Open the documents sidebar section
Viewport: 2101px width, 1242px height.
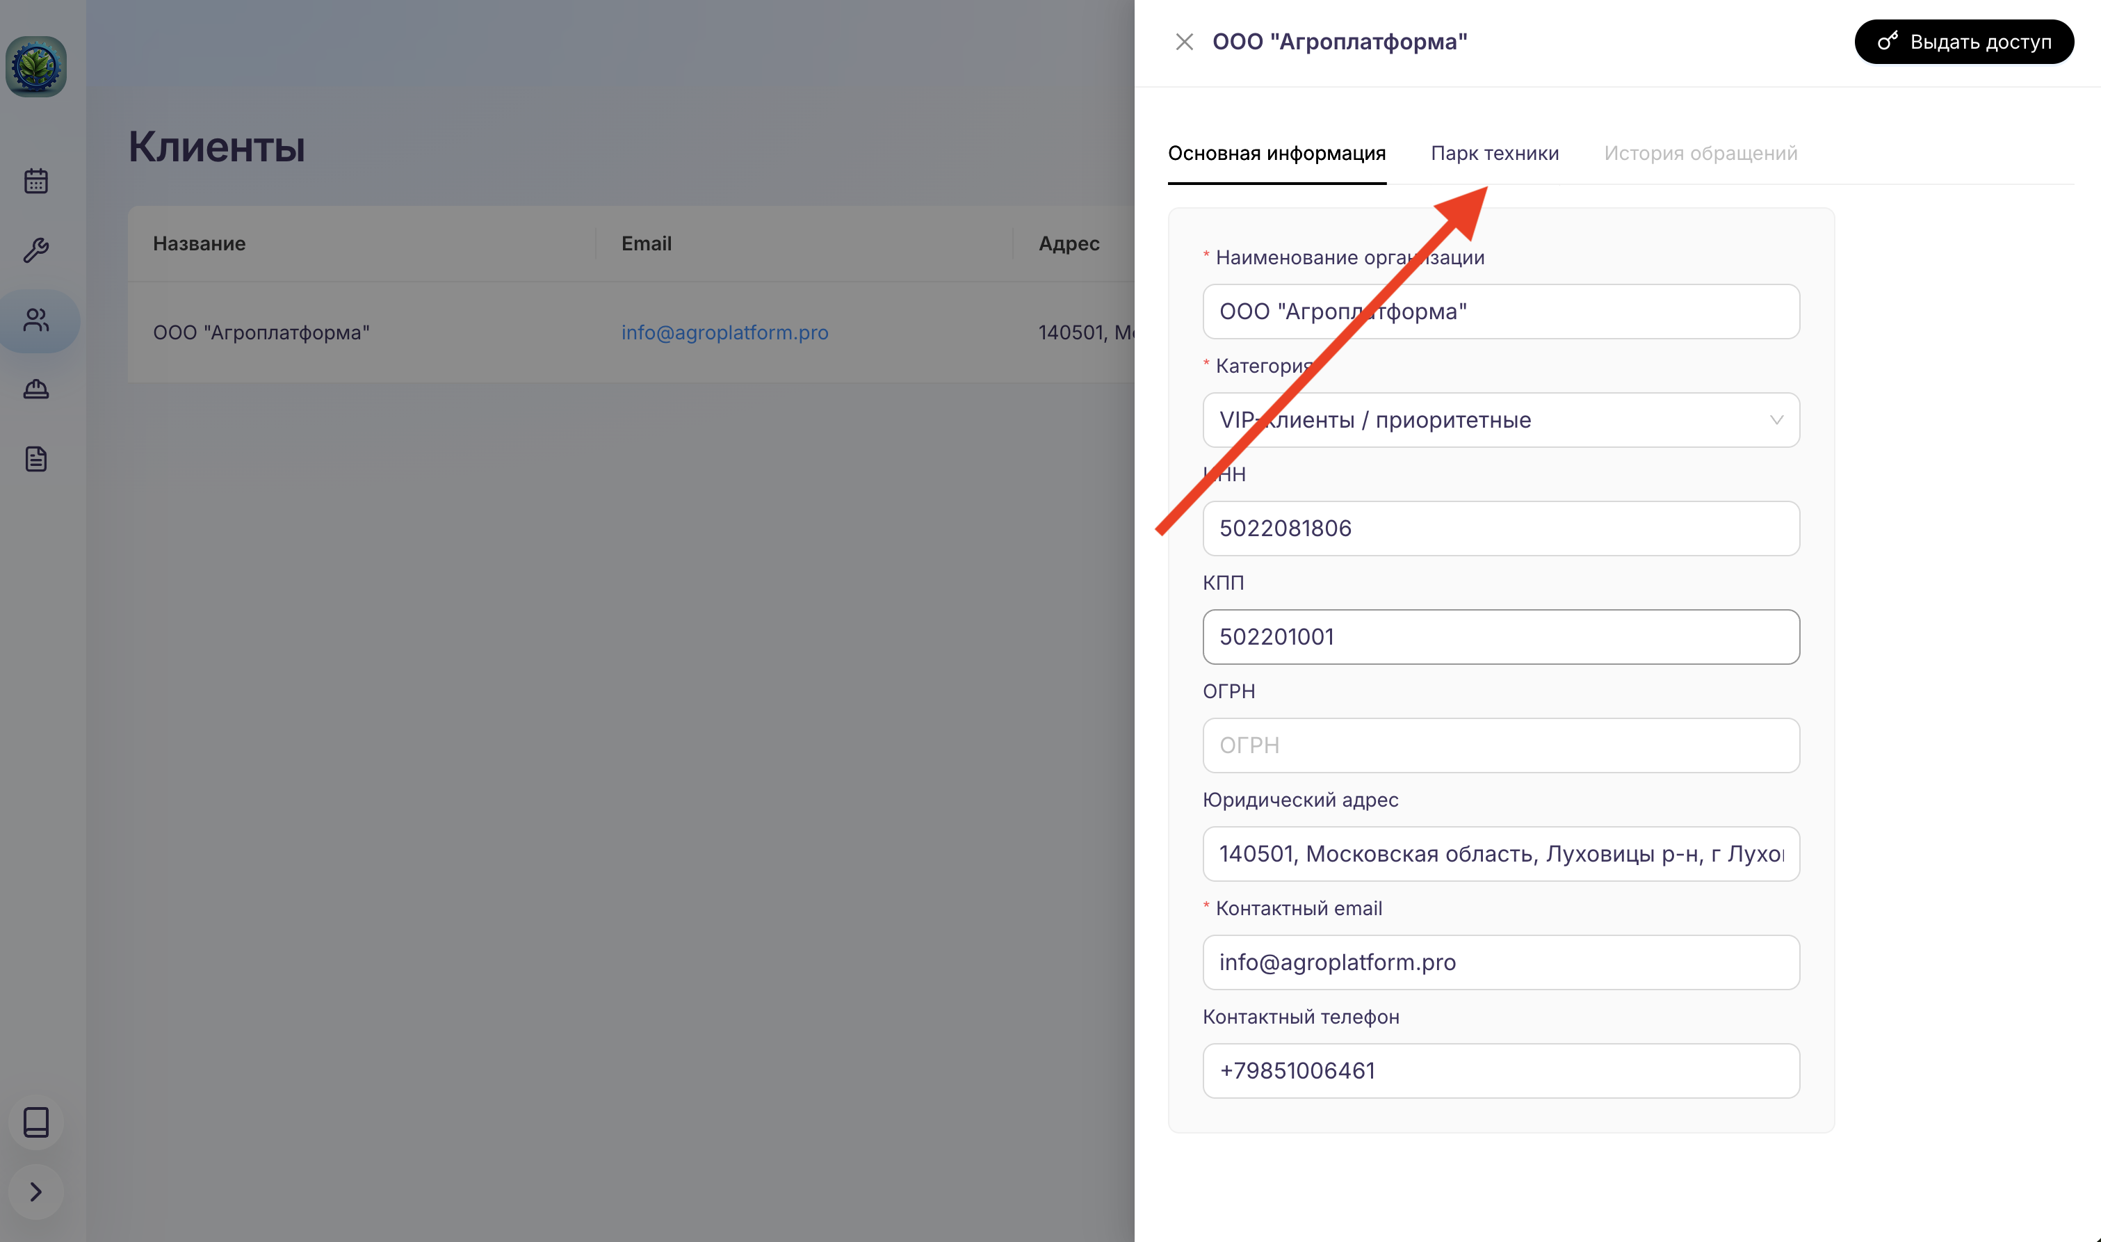pyautogui.click(x=36, y=459)
